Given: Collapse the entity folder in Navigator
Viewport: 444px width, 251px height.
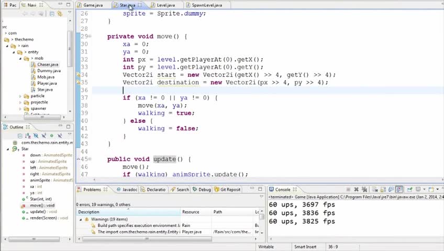Looking at the screenshot, I should click(14, 52).
